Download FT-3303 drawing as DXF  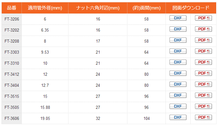(x=178, y=51)
